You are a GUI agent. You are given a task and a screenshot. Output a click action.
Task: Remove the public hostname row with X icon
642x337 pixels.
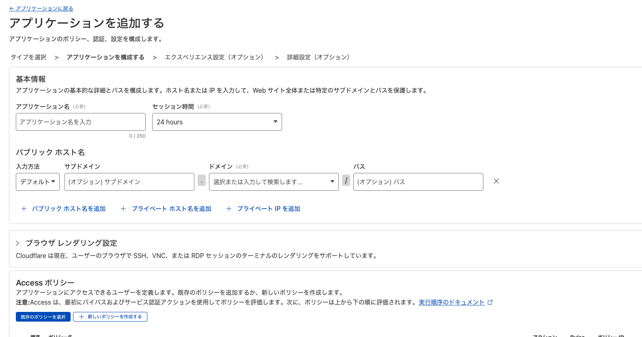click(496, 181)
